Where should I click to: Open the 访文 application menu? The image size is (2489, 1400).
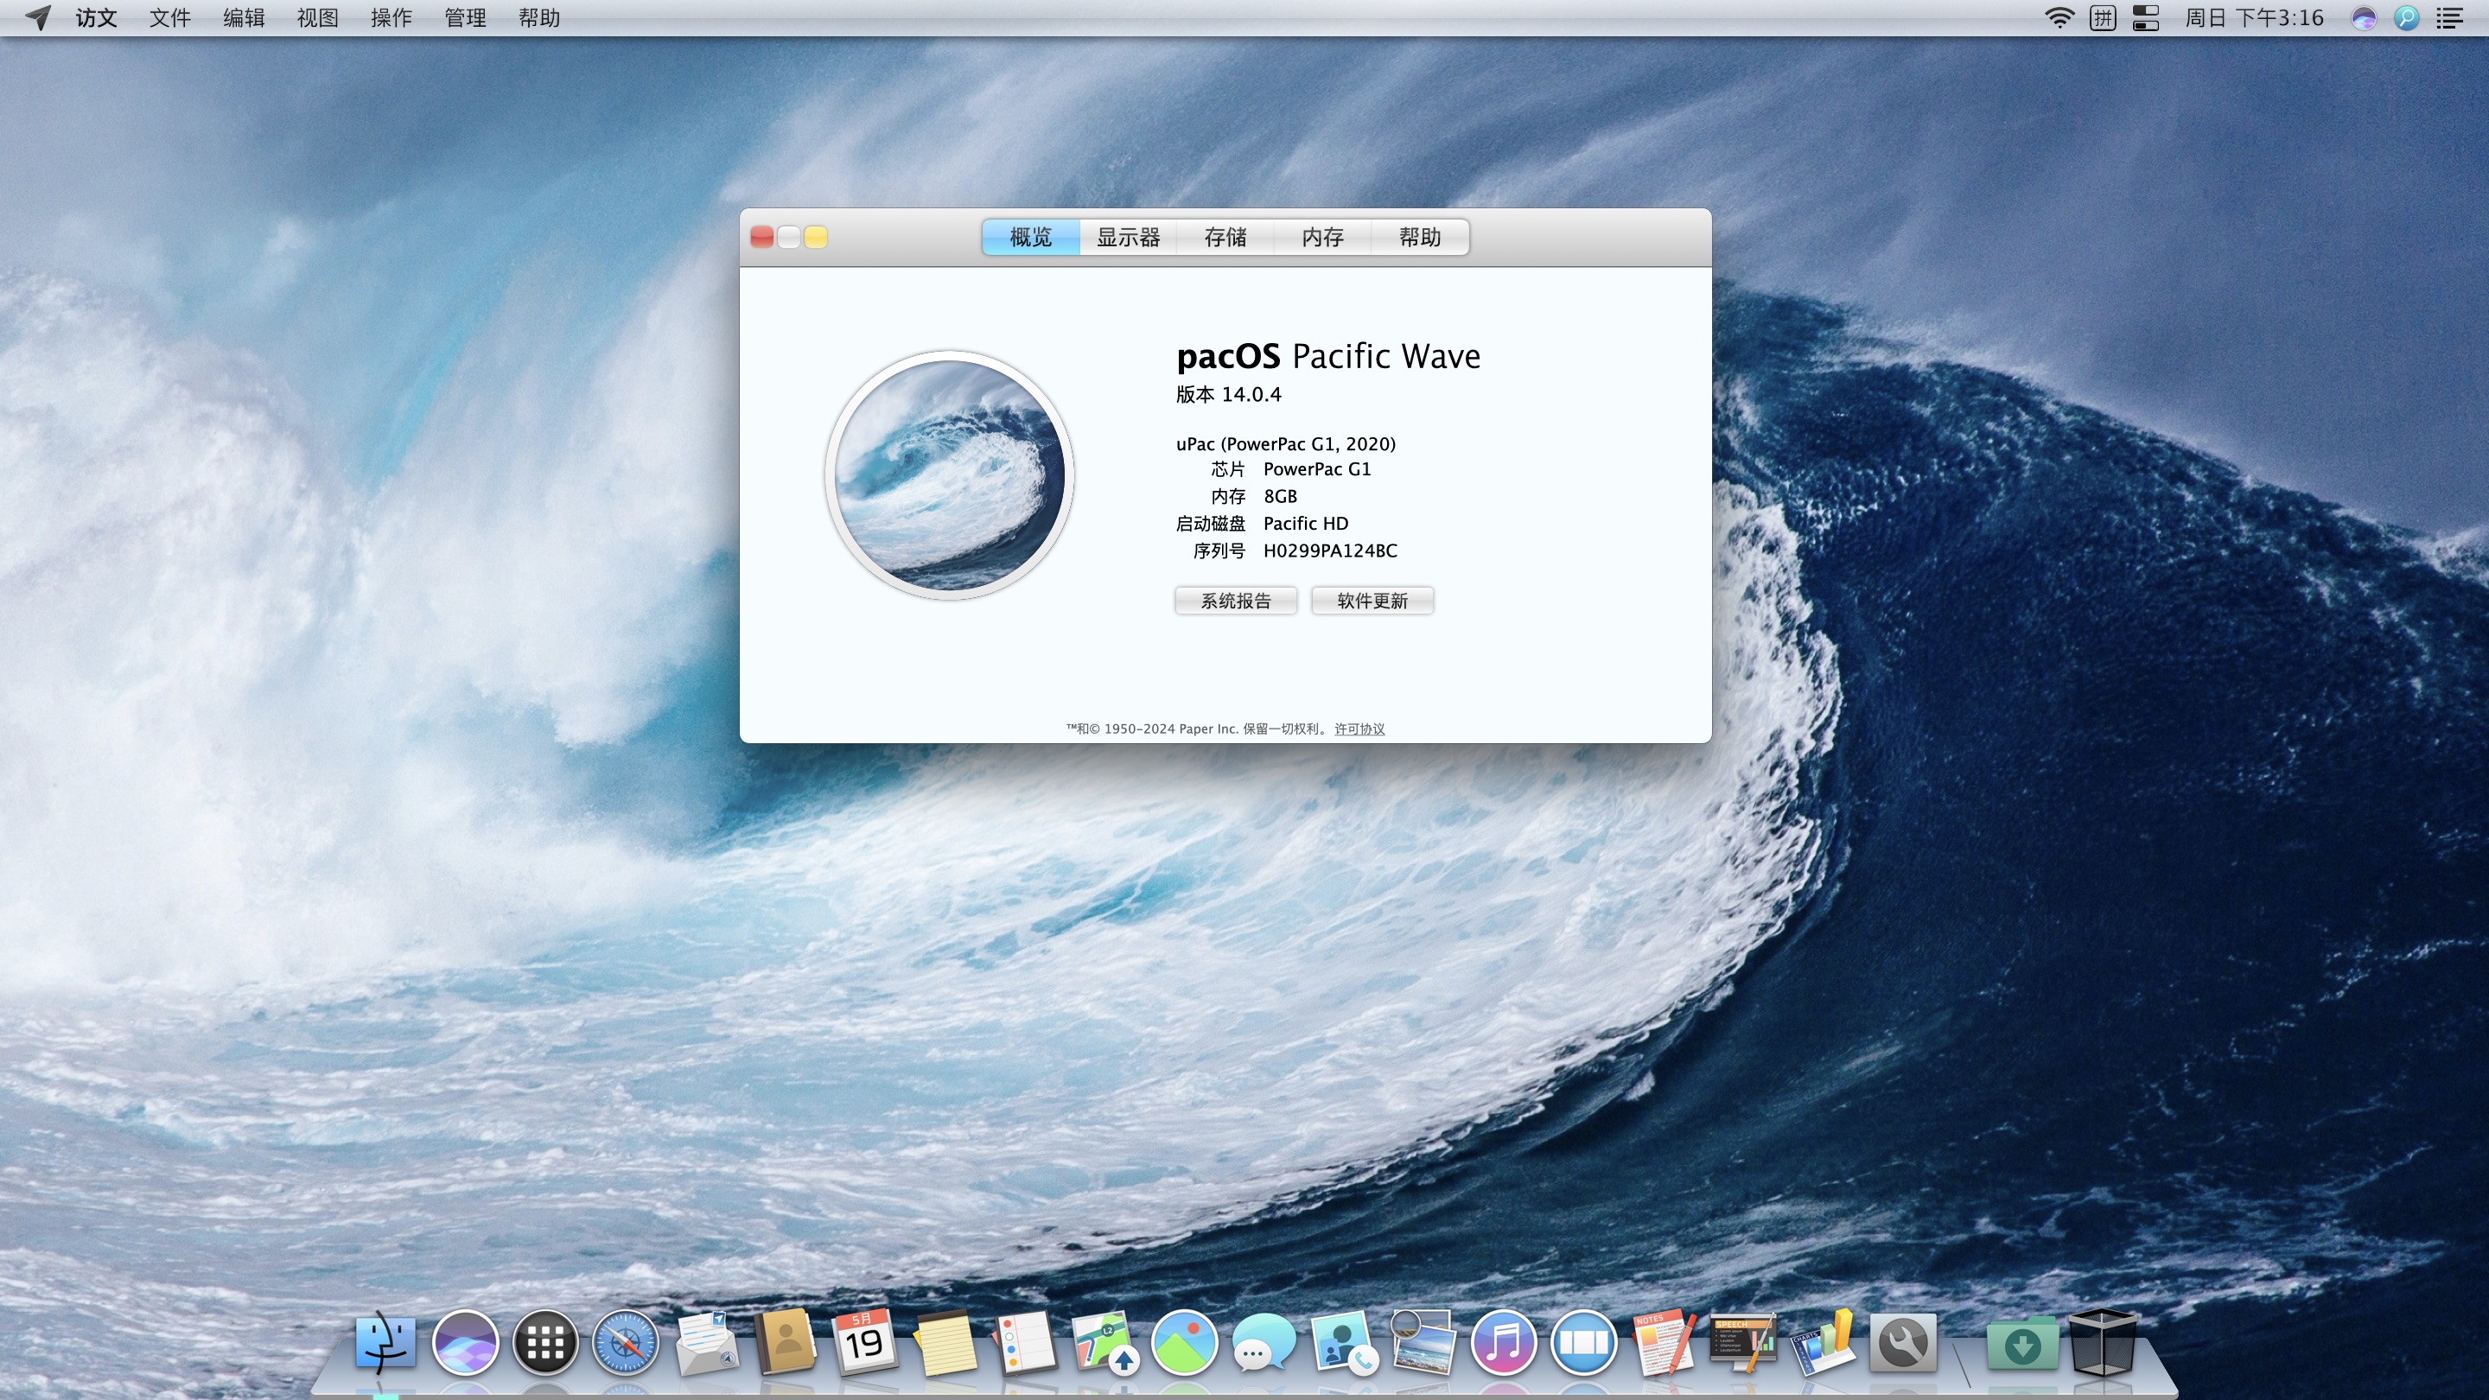coord(97,18)
